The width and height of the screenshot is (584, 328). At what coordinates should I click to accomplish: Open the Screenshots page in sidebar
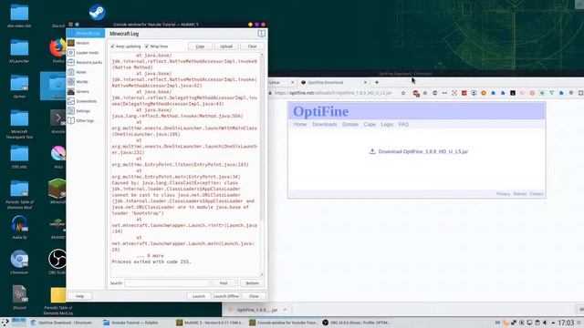point(86,101)
